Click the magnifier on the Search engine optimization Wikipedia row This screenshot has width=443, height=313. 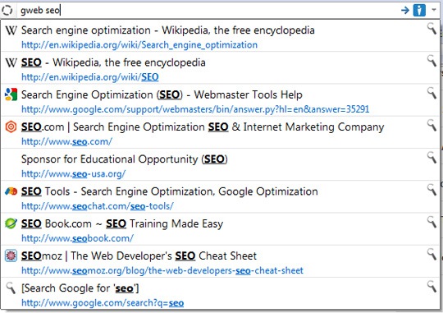click(432, 29)
